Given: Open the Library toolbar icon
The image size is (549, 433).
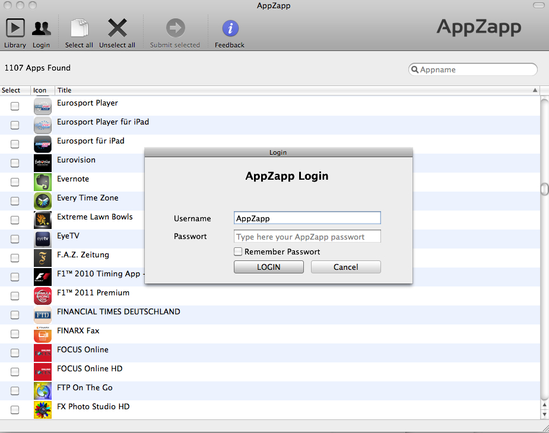Looking at the screenshot, I should click(15, 28).
